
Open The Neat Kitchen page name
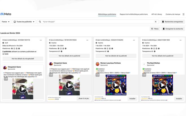(x=153, y=63)
